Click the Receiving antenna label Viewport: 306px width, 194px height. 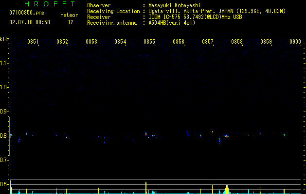pyautogui.click(x=112, y=23)
